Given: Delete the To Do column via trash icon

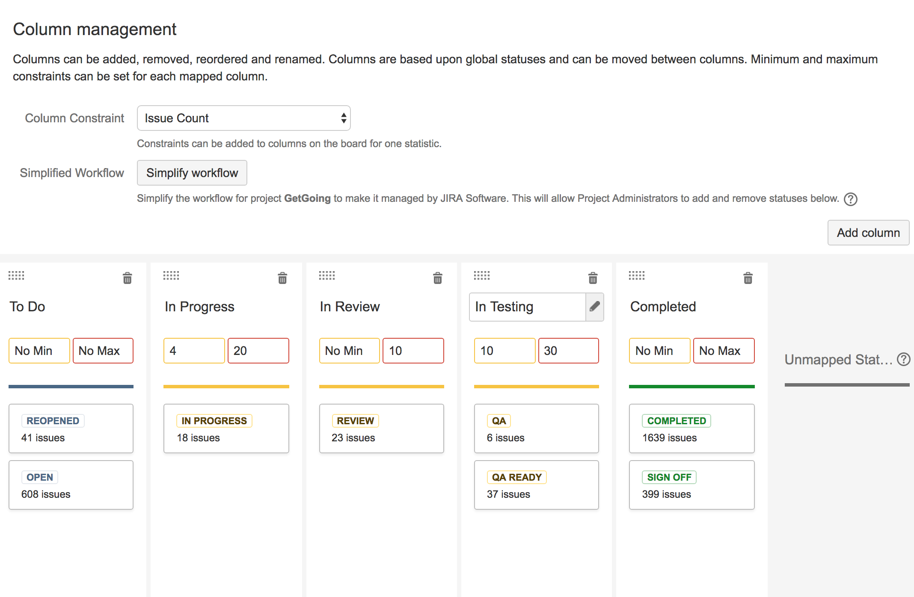Looking at the screenshot, I should point(128,278).
